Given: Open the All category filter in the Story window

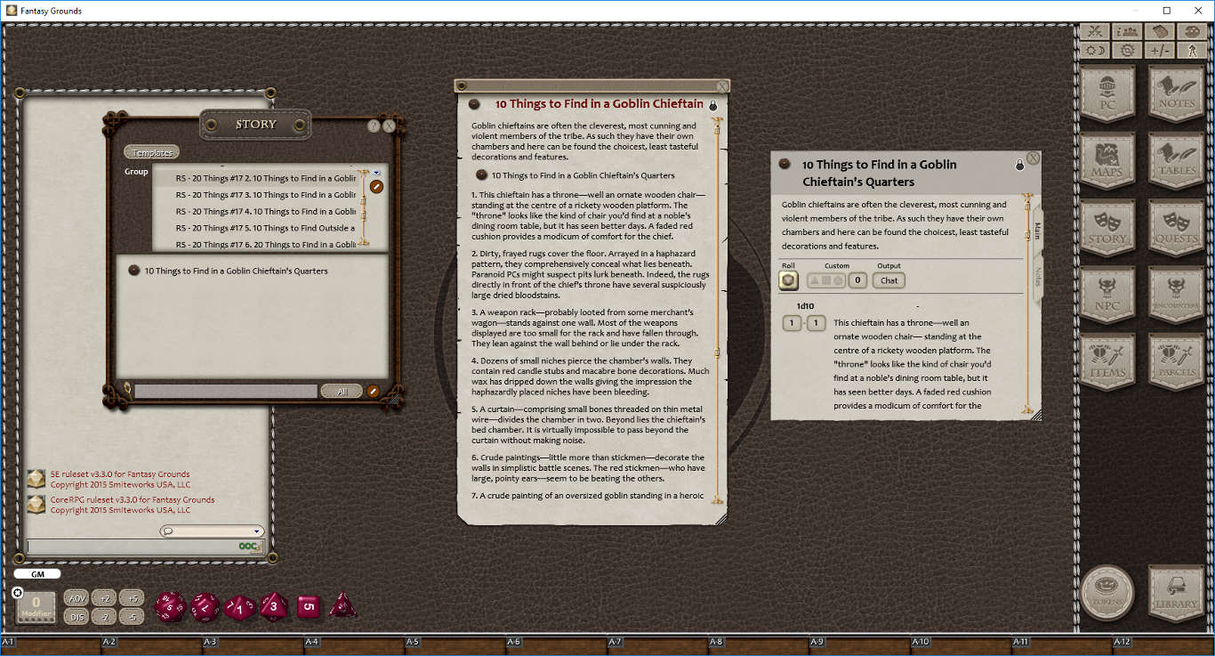Looking at the screenshot, I should point(342,390).
